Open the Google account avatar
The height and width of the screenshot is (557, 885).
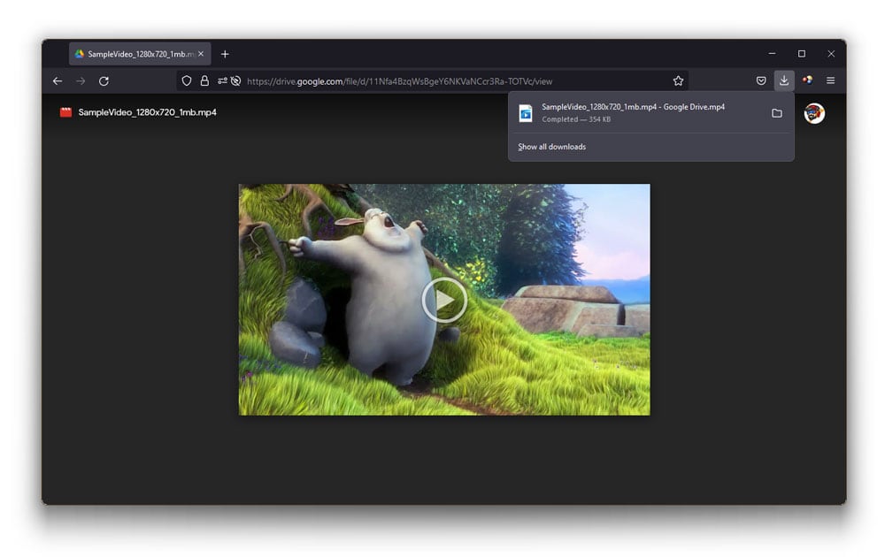(814, 113)
